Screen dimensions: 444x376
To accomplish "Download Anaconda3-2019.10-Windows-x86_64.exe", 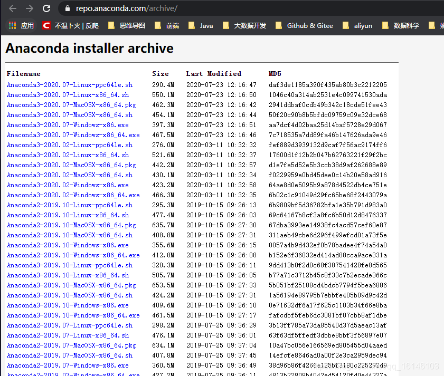I will [x=73, y=315].
